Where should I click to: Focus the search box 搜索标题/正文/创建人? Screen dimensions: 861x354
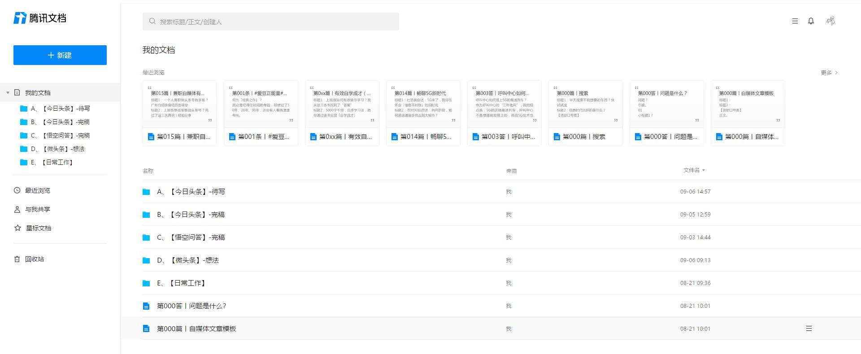[x=271, y=22]
